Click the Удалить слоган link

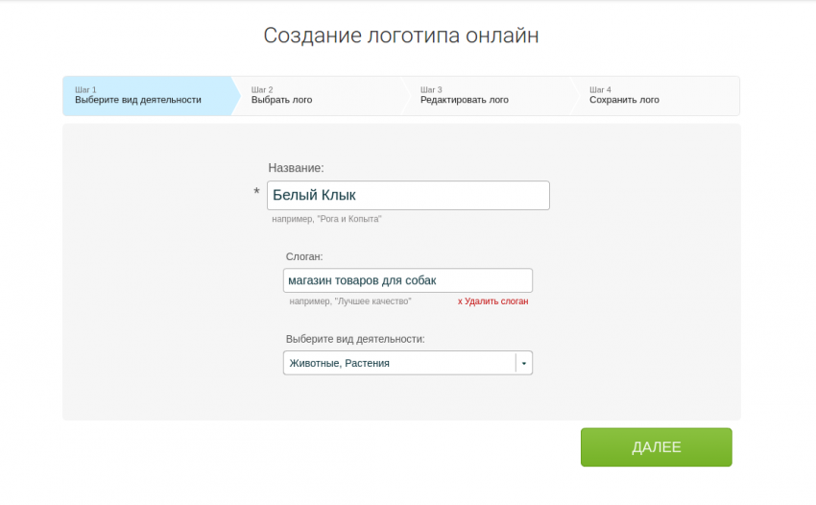pyautogui.click(x=492, y=301)
